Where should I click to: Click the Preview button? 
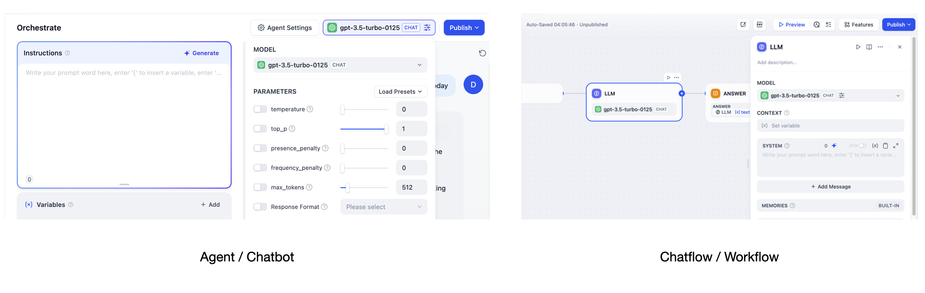[x=791, y=24]
